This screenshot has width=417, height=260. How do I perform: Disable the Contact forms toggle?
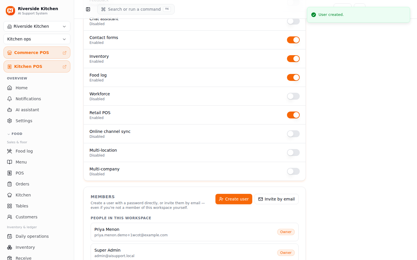coord(293,40)
